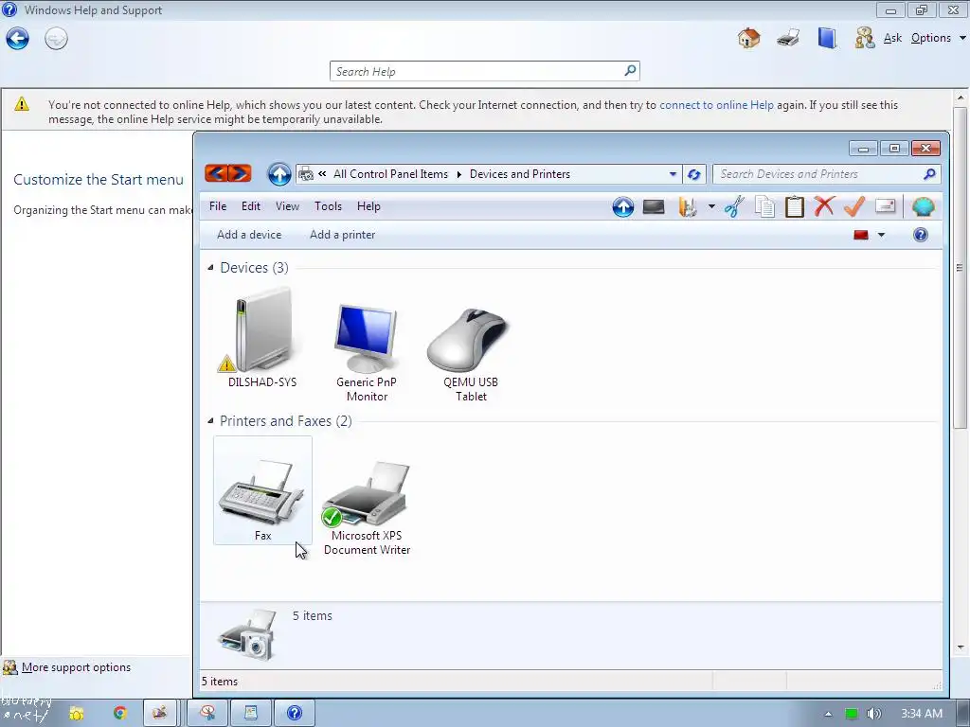Open the clock showing 3:34 AM

pyautogui.click(x=921, y=714)
